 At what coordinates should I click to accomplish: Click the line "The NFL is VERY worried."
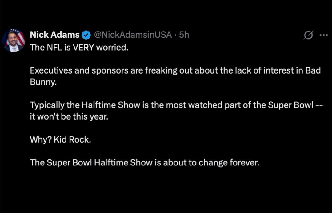[79, 48]
